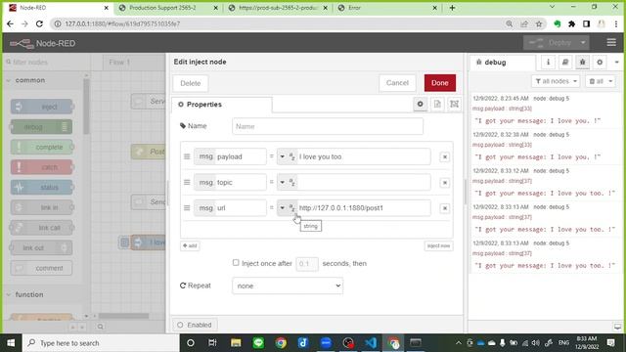Select the Properties tab
This screenshot has height=352, width=626.
tap(222, 105)
